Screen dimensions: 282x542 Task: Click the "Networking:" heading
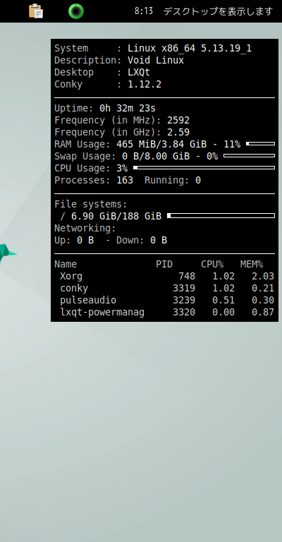85,228
